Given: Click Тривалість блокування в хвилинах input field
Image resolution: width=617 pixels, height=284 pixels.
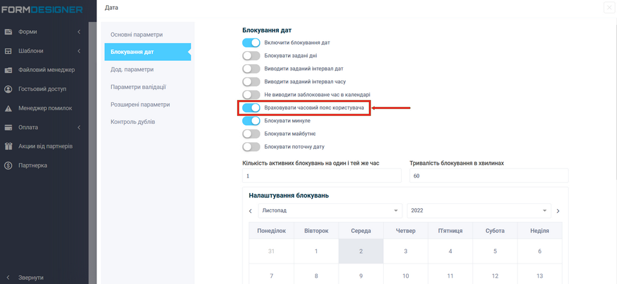Looking at the screenshot, I should [x=488, y=176].
